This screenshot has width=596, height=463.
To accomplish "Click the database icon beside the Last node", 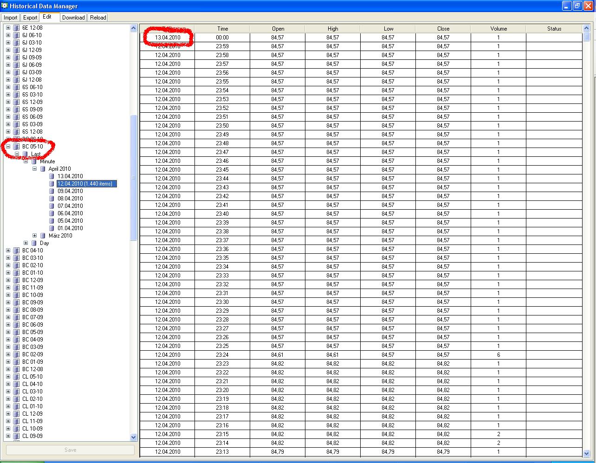I will pyautogui.click(x=25, y=154).
